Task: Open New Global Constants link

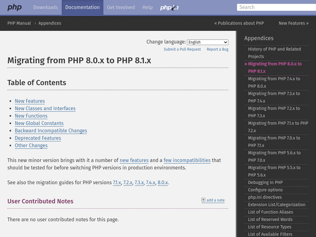Action: [x=39, y=123]
